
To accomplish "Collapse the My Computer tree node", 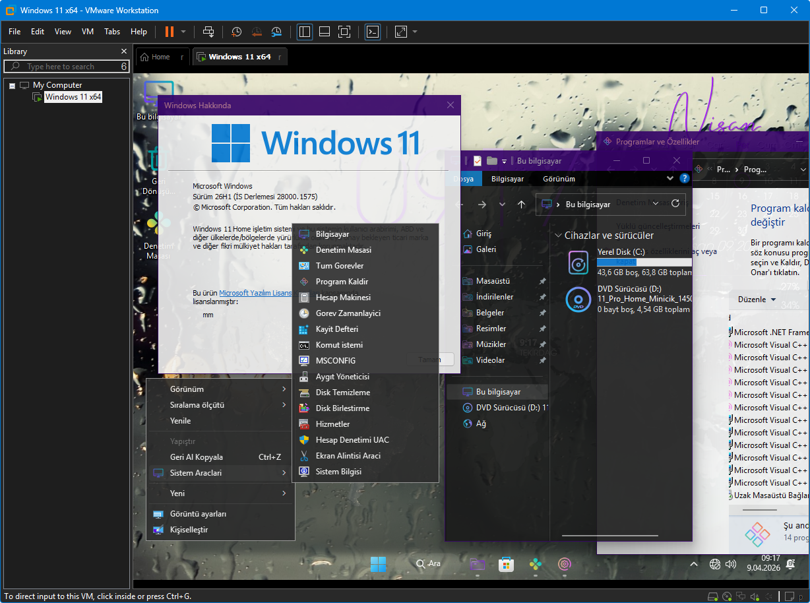I will (x=12, y=86).
